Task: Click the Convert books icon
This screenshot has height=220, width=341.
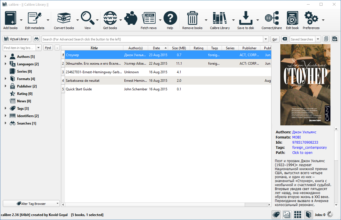Action: tap(64, 18)
